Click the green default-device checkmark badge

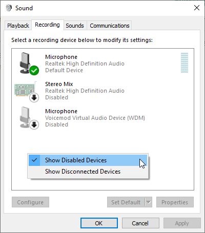tap(34, 70)
